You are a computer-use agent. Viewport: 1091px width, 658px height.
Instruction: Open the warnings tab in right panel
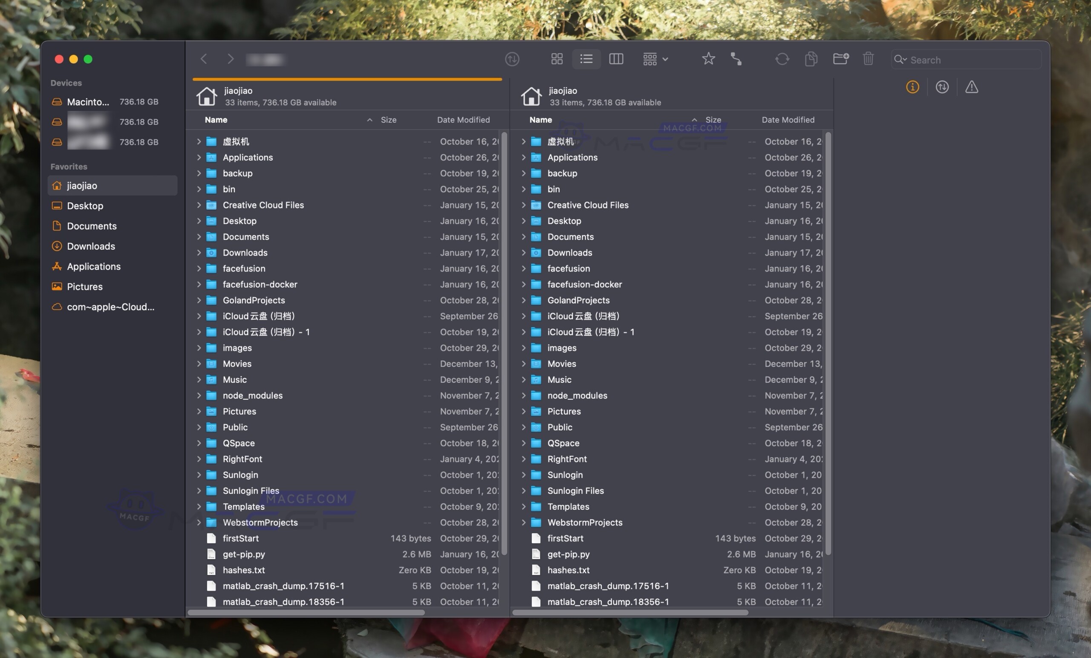(971, 87)
